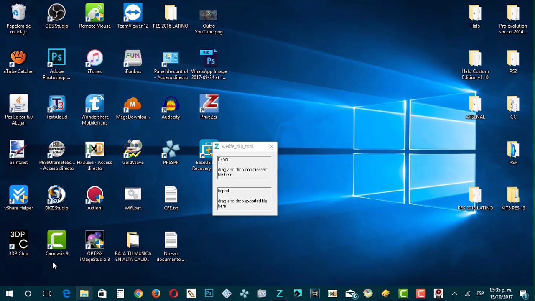Open the Windows Start menu
This screenshot has height=301, width=535.
(x=9, y=293)
